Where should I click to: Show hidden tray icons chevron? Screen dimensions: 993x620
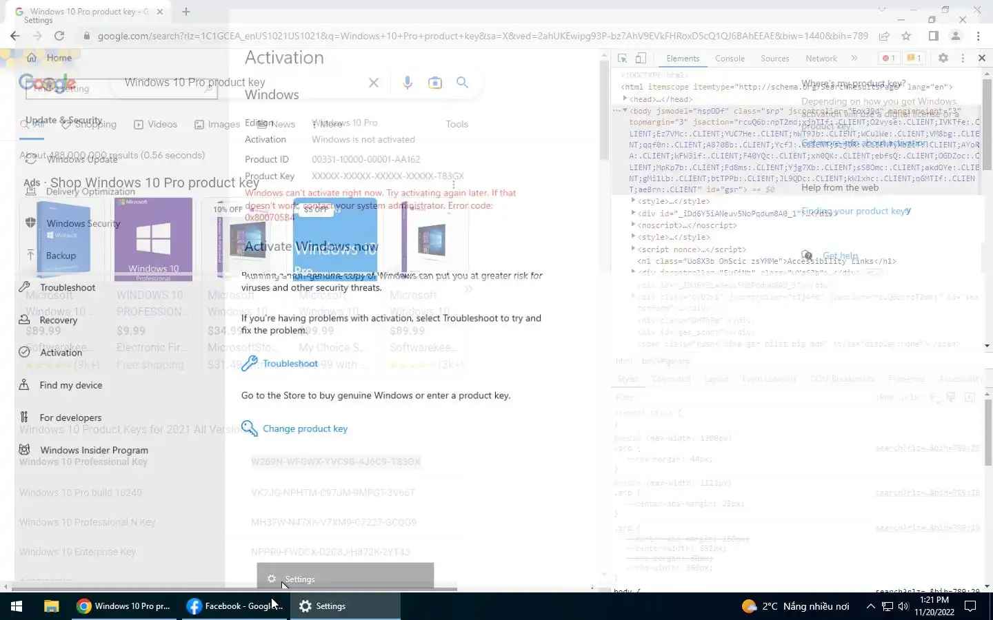870,606
